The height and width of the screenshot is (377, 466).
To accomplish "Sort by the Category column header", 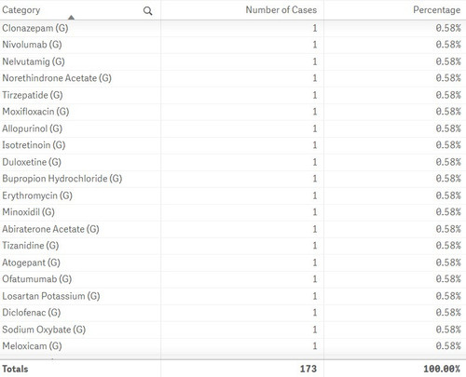I will click(x=21, y=10).
